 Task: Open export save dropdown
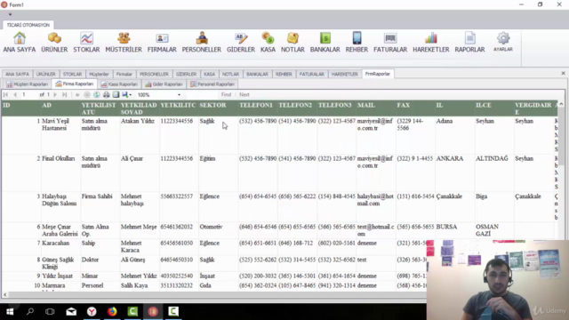(x=126, y=95)
